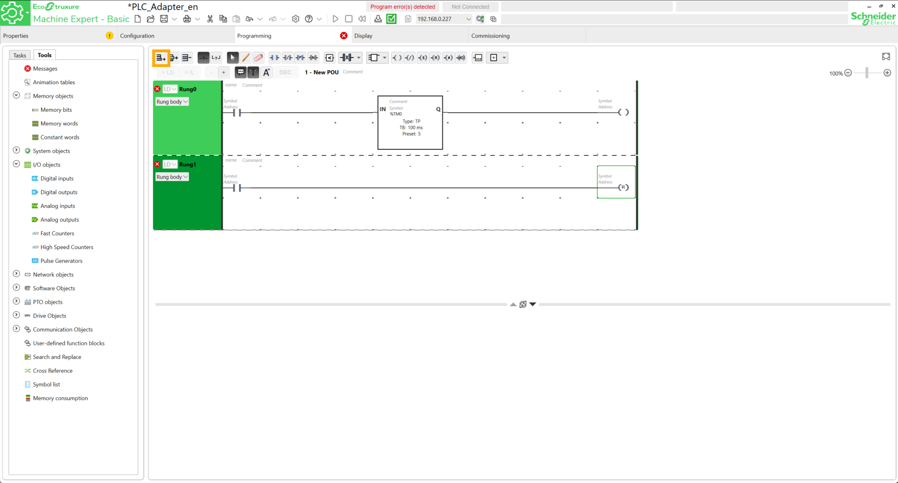Expand the Network objects node
Image resolution: width=898 pixels, height=483 pixels.
[x=16, y=274]
